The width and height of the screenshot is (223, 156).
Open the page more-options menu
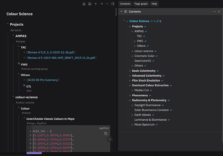coord(107,4)
